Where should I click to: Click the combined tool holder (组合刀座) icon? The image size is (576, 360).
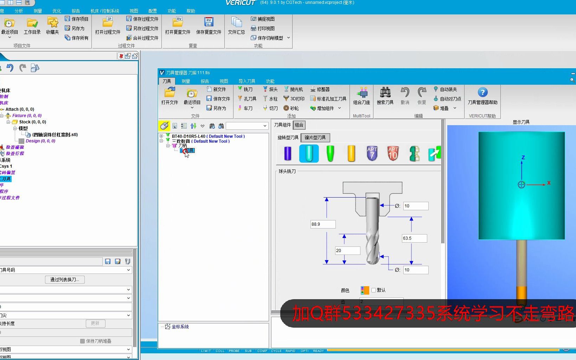[x=361, y=96]
